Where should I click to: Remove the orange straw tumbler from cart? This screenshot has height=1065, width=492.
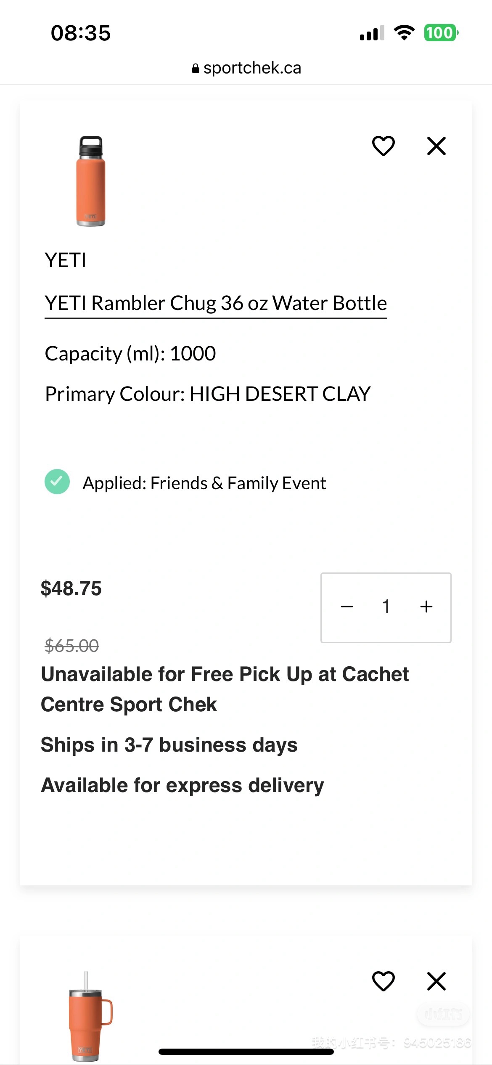tap(436, 981)
